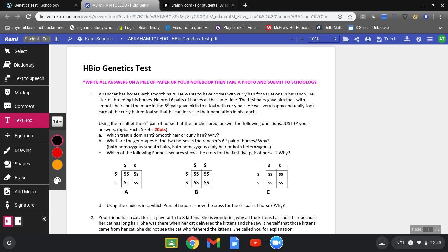Download the PDF file
Image resolution: width=448 pixels, height=252 pixels.
[407, 39]
